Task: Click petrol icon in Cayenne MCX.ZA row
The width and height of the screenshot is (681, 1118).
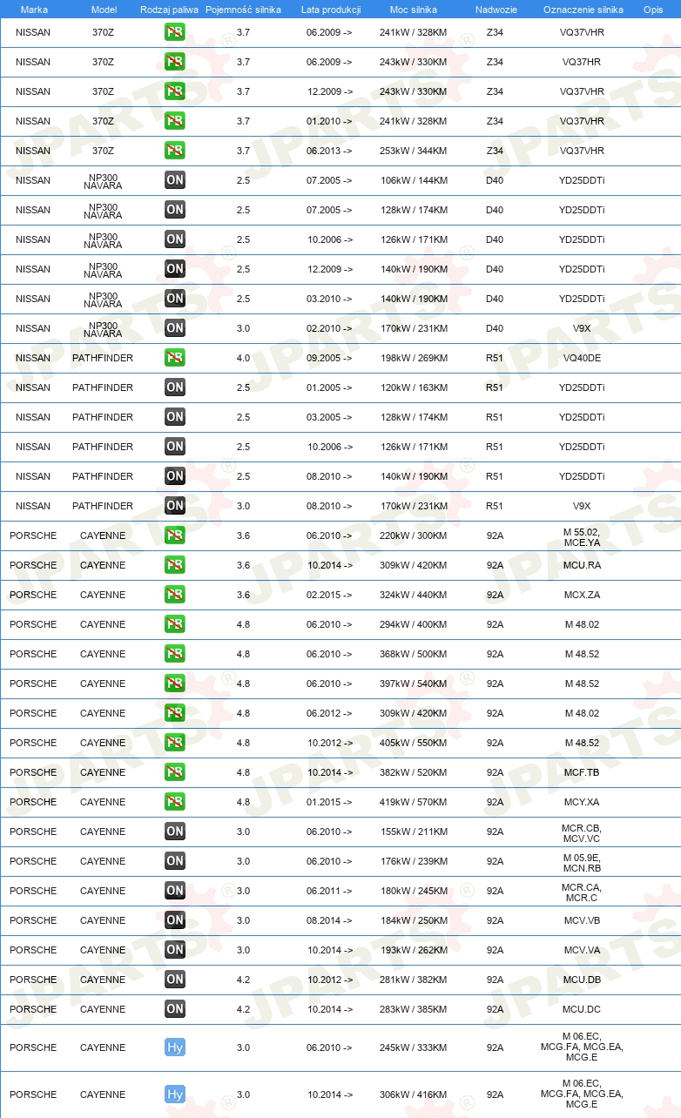Action: 175,595
